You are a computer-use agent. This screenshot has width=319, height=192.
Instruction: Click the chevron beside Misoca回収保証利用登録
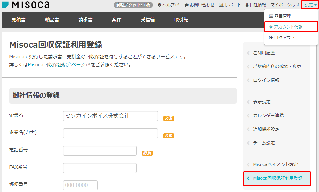pos(248,178)
